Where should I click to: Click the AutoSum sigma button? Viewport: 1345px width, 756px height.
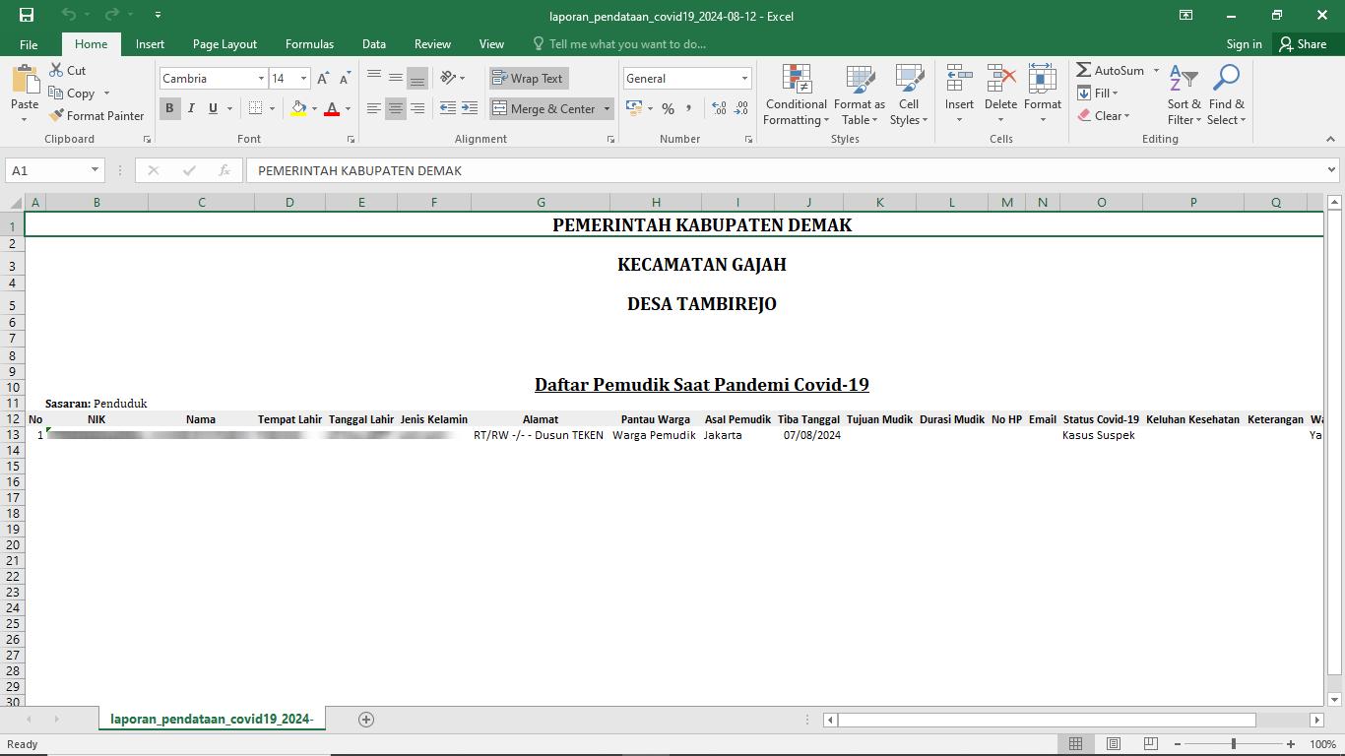1110,71
